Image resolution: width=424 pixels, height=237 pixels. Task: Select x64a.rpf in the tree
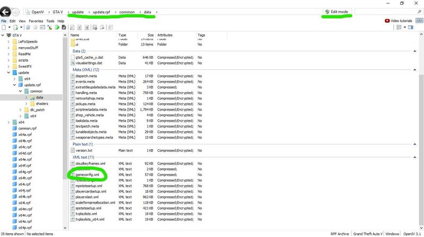[25, 135]
